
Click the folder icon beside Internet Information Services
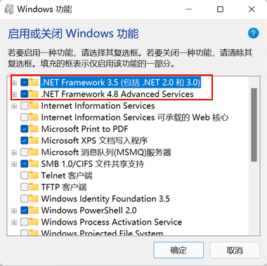coord(34,105)
